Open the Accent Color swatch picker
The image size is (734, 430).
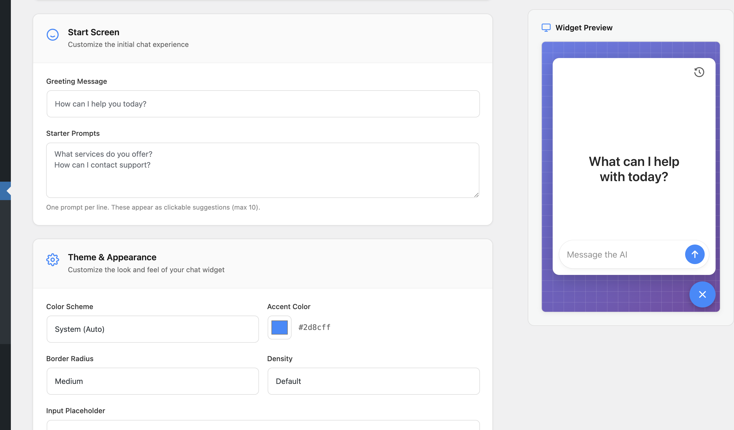279,327
